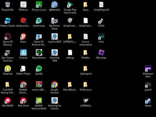Select the TGMacro desktop icon
Screen dimensions: 156x117
pyautogui.click(x=23, y=5)
